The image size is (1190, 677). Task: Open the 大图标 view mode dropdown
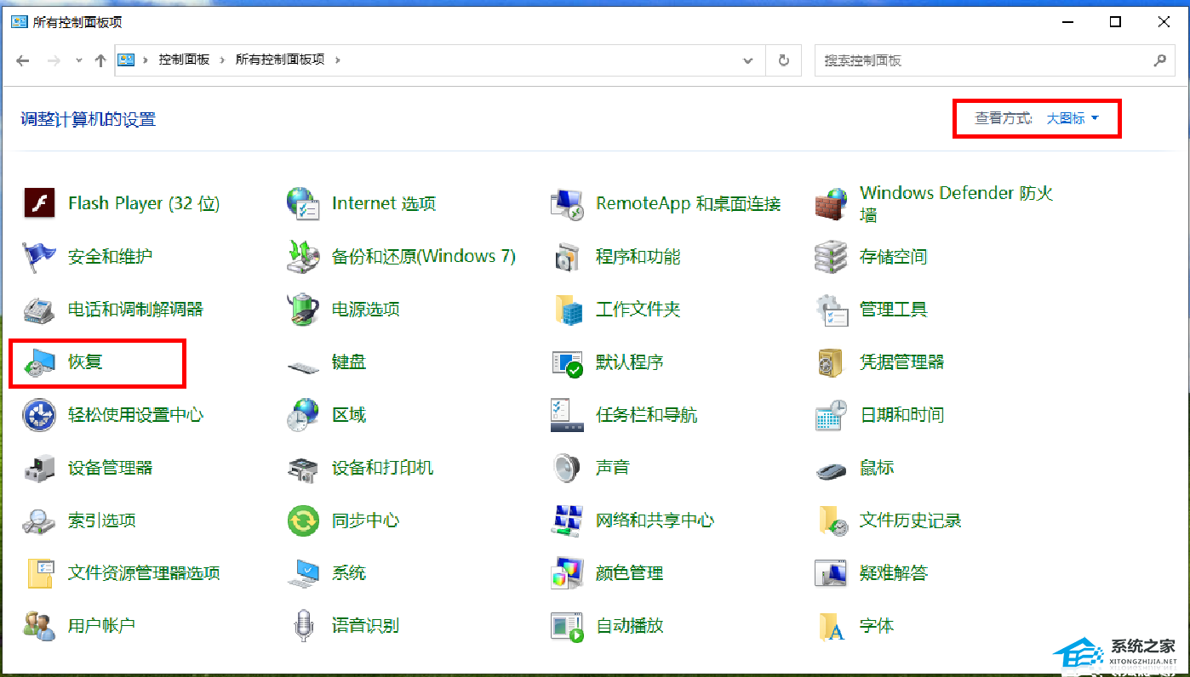[1073, 118]
